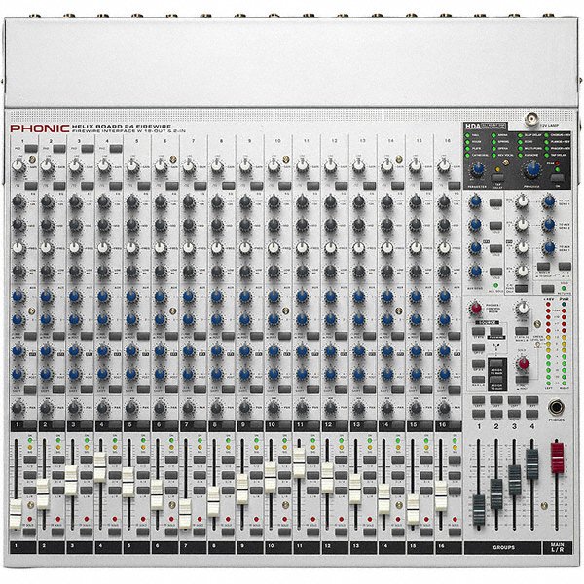Click the channel 1 gain knob

pos(17,166)
